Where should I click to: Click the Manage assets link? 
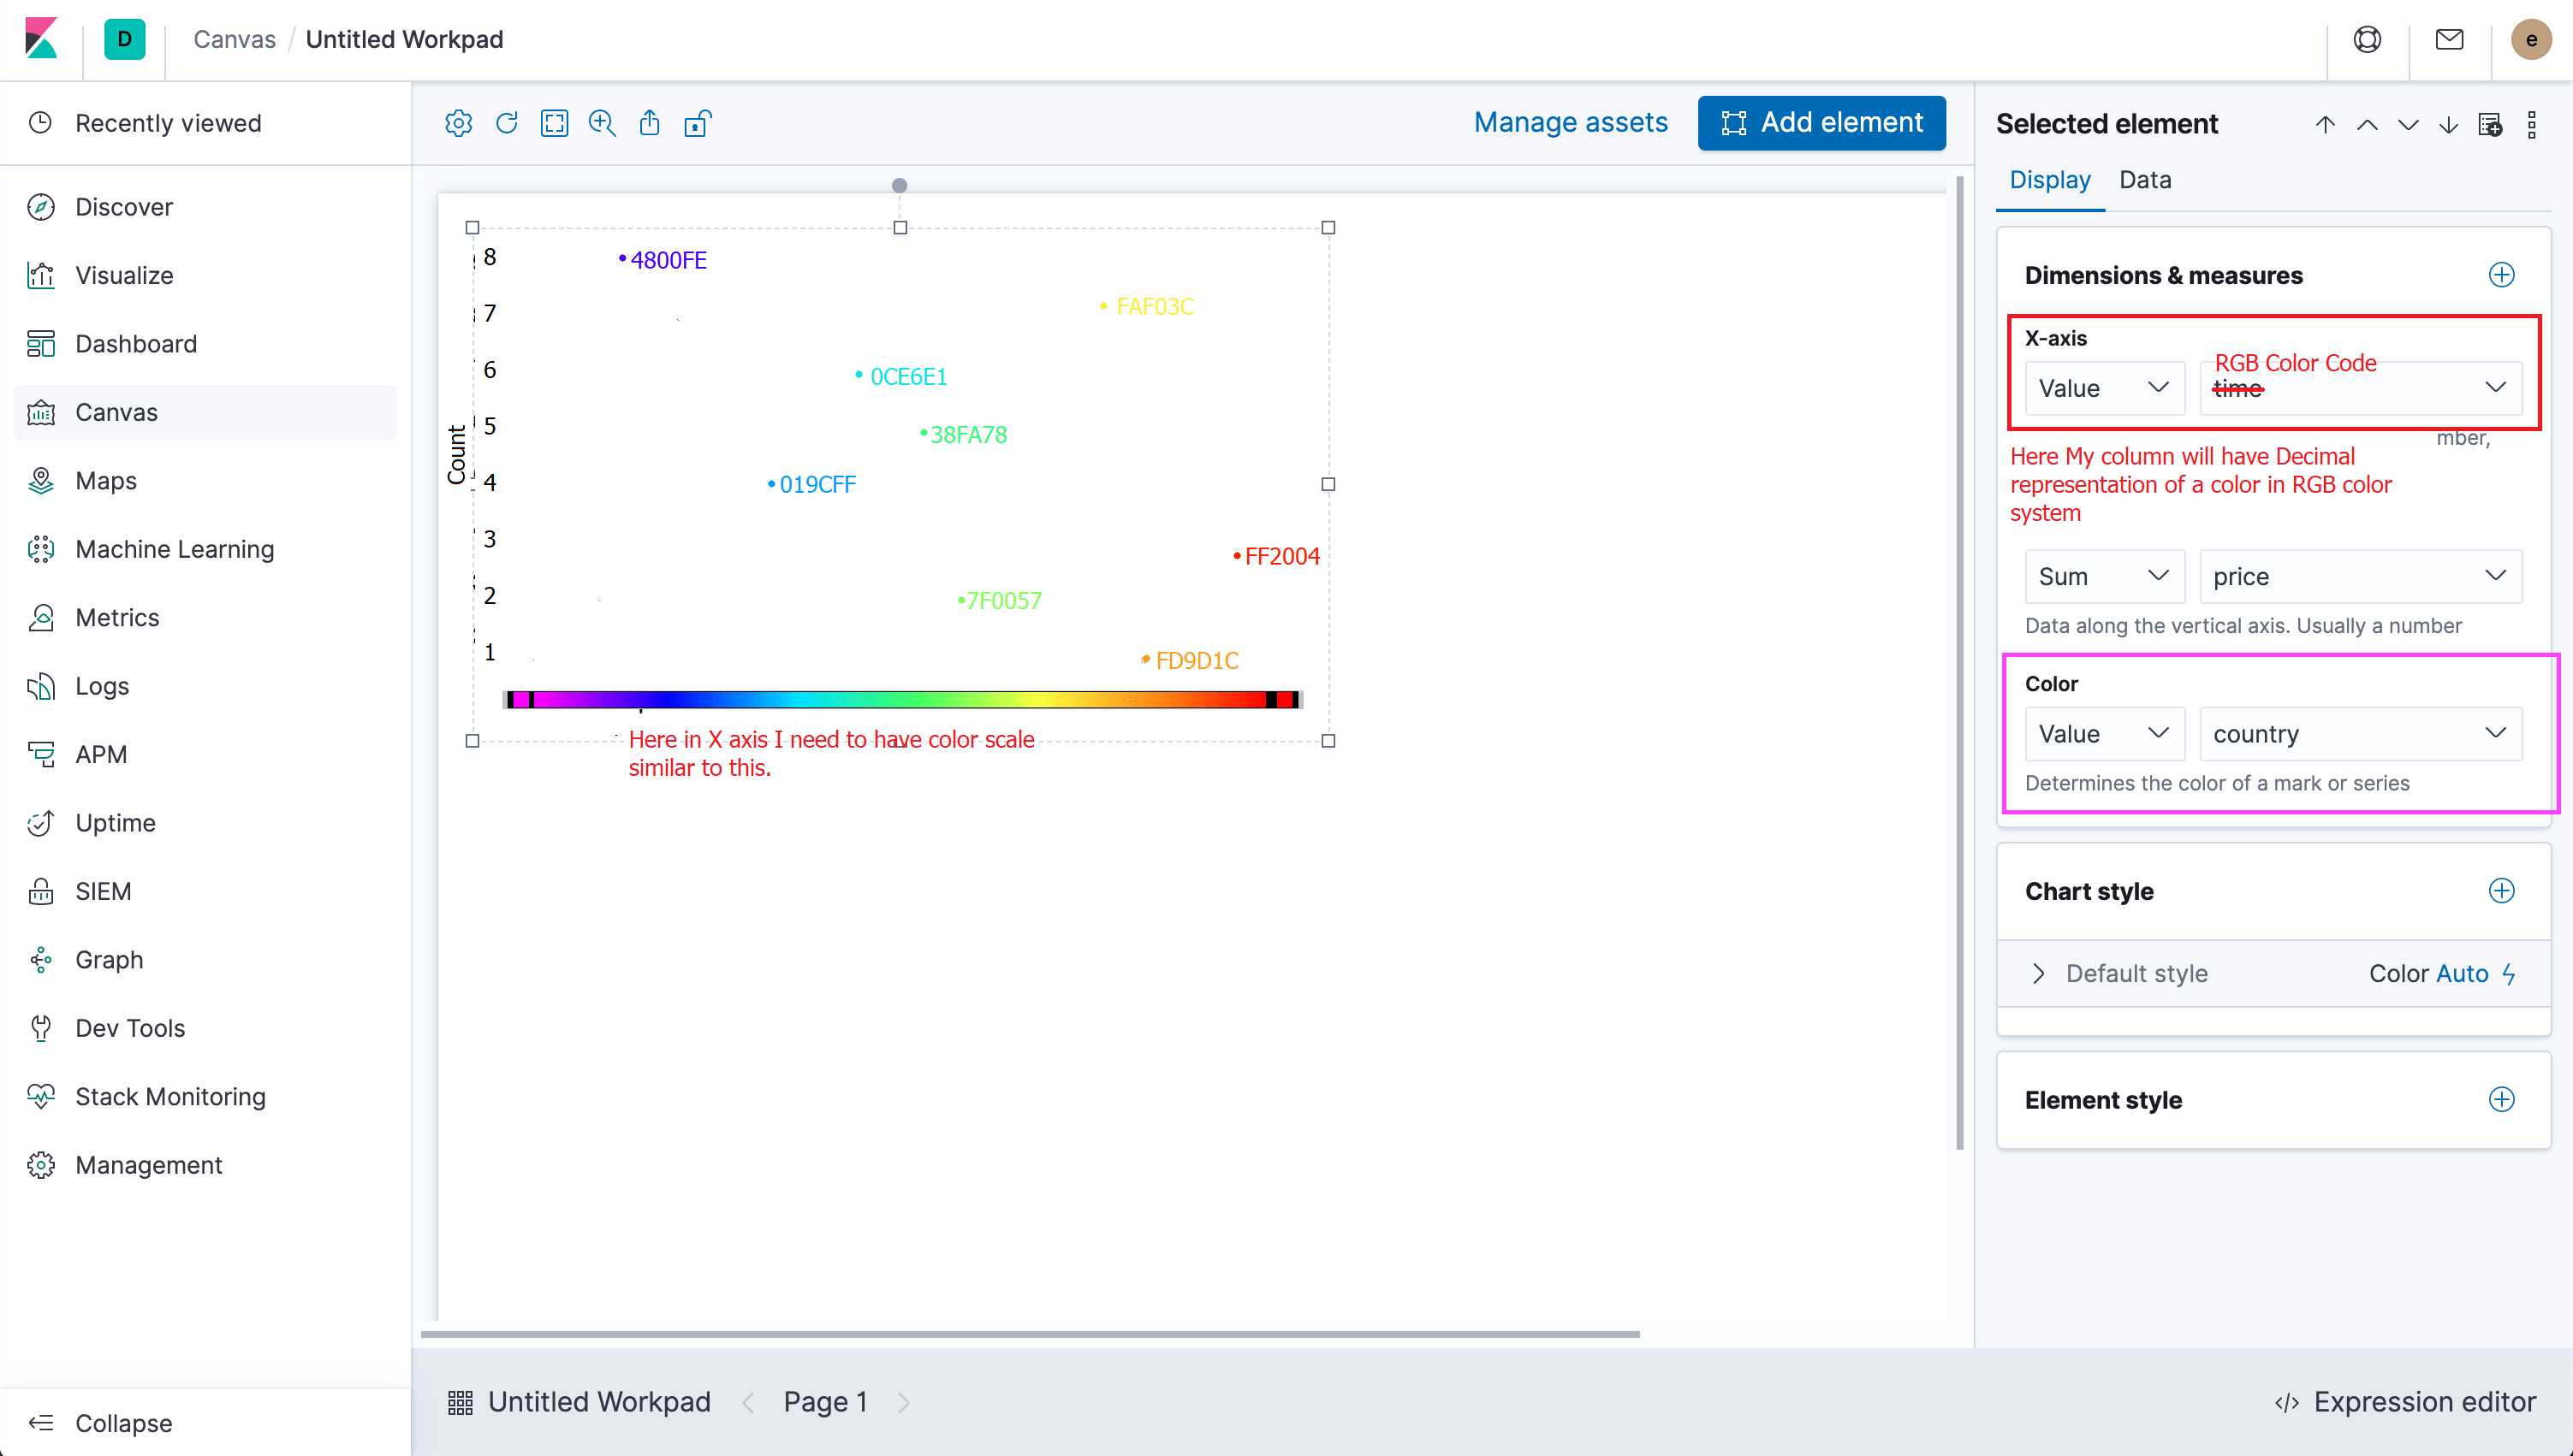tap(1571, 123)
